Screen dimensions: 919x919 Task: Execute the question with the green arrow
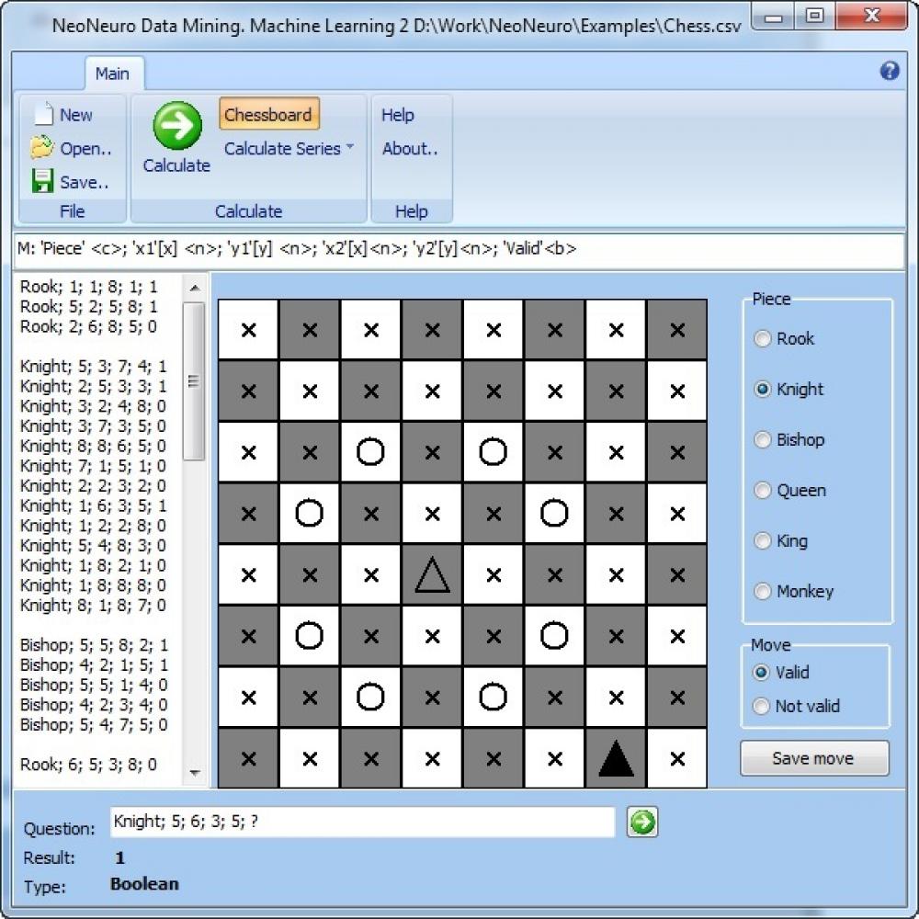641,823
